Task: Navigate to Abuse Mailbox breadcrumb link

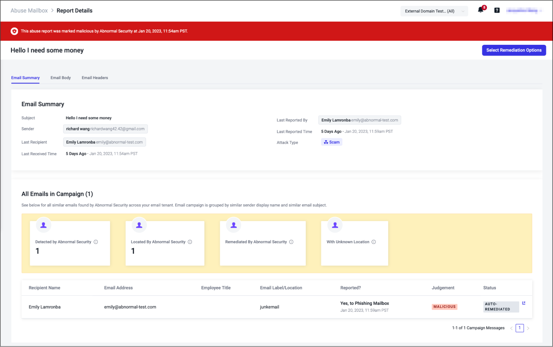Action: click(29, 11)
